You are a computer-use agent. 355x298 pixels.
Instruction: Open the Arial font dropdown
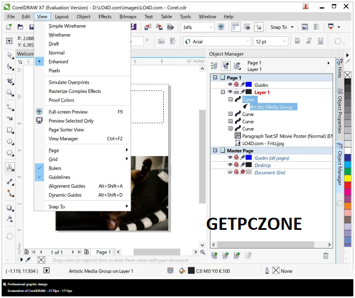(x=247, y=41)
